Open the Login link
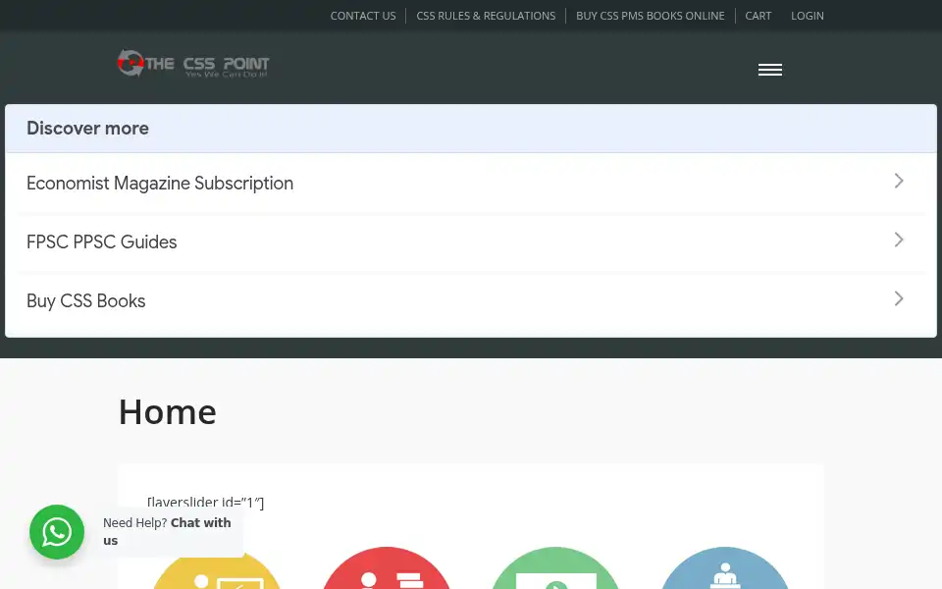The height and width of the screenshot is (589, 942). (807, 16)
